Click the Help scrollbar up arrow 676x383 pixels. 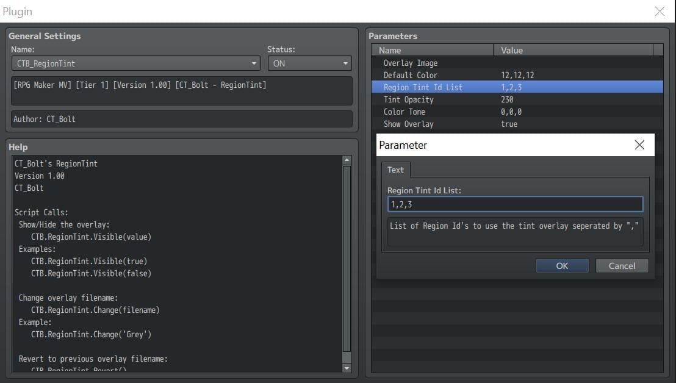coord(347,160)
